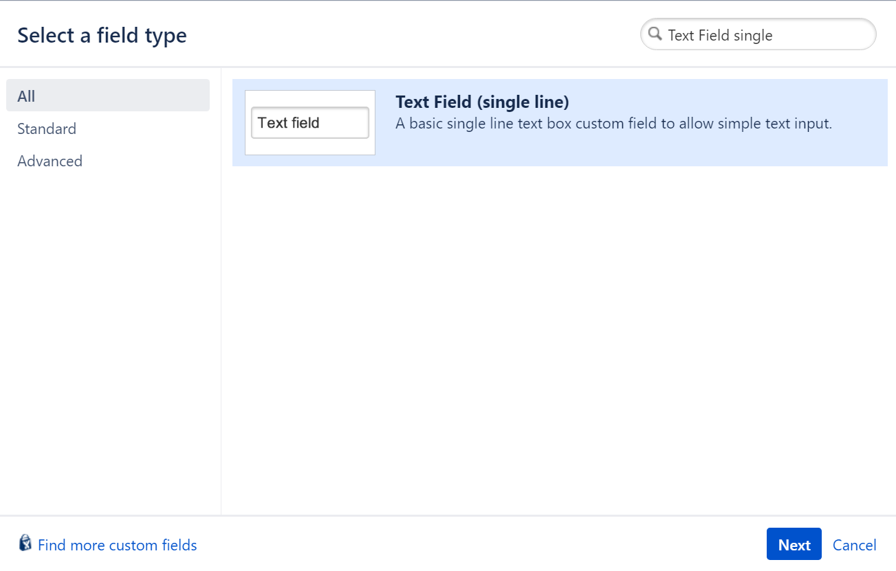Open the 'Find more custom fields' link

[117, 545]
